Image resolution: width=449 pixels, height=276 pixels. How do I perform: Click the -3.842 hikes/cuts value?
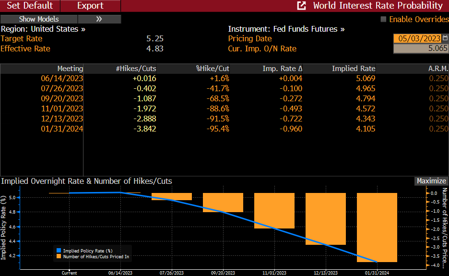click(145, 129)
